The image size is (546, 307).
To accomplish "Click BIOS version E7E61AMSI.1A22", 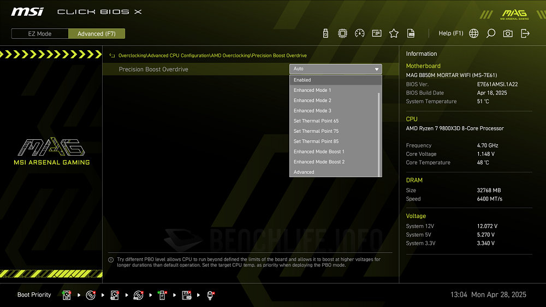I will [x=497, y=84].
